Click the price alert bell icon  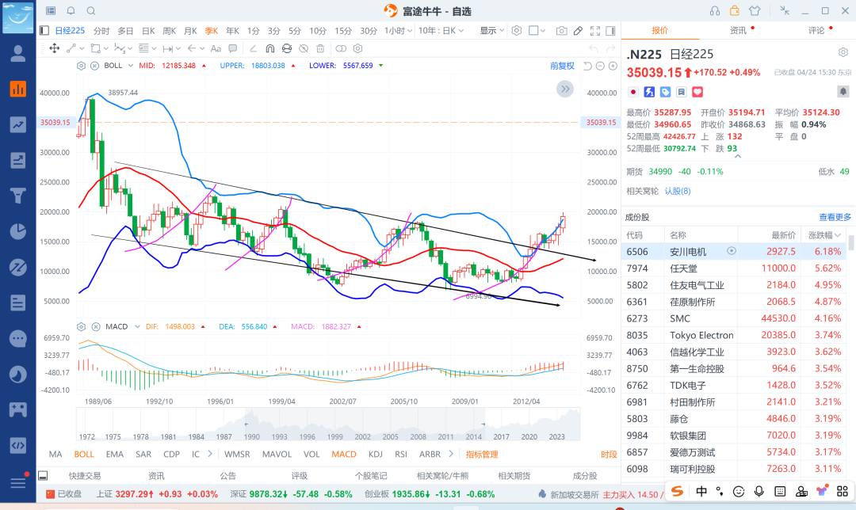71,11
